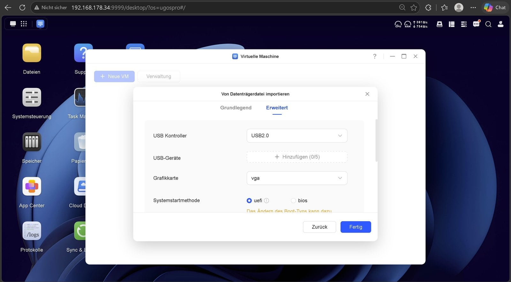
Task: Open the notifications message icon
Action: (x=476, y=24)
